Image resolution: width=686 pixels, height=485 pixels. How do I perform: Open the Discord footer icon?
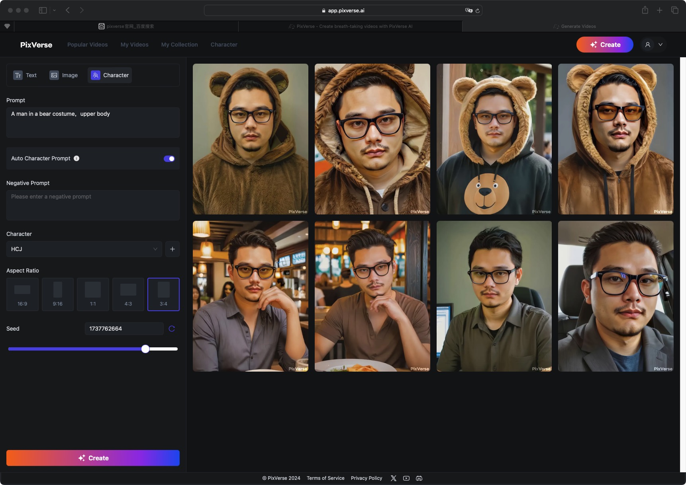click(419, 478)
